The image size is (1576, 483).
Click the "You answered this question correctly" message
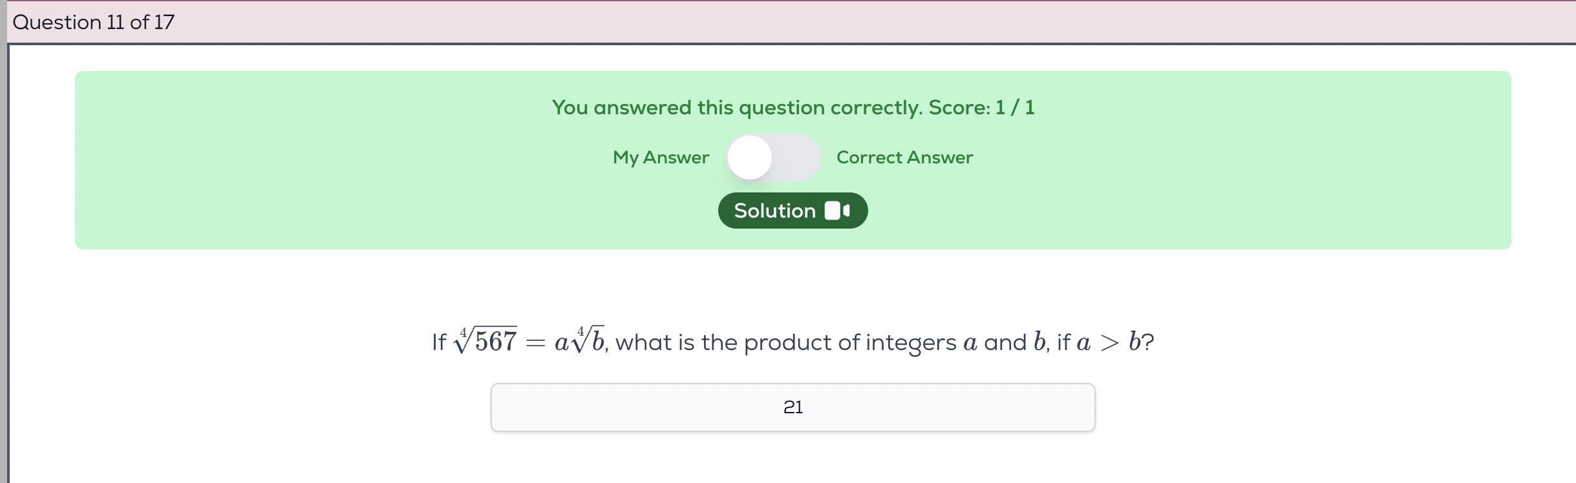pyautogui.click(x=737, y=108)
